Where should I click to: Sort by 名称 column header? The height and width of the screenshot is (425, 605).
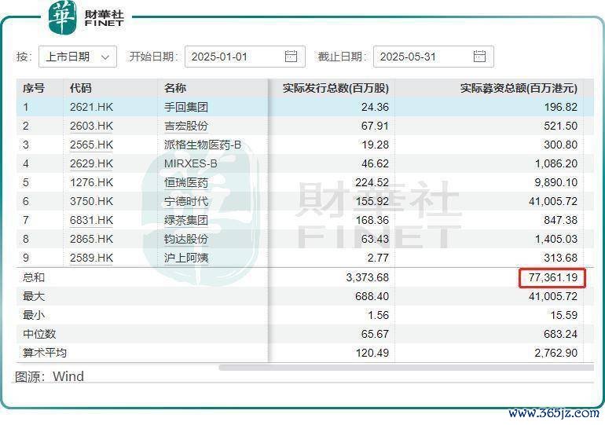174,88
